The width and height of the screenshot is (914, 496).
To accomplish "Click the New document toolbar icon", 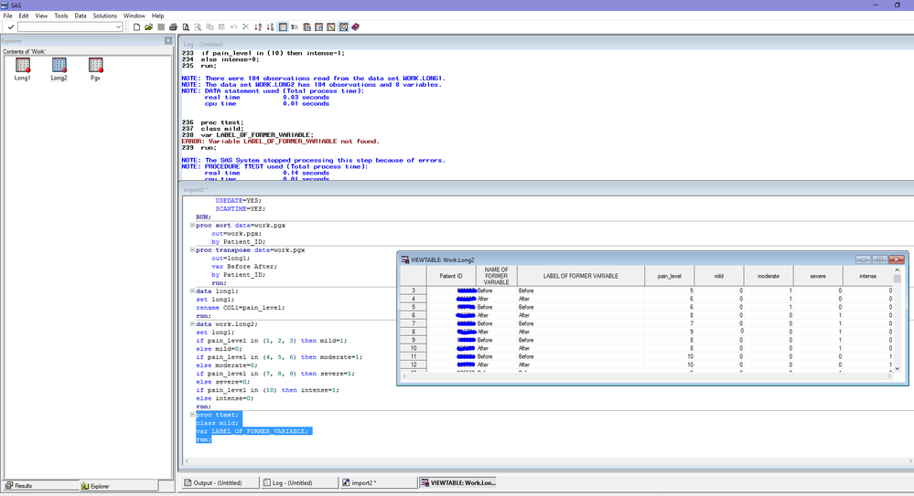I will pyautogui.click(x=136, y=26).
